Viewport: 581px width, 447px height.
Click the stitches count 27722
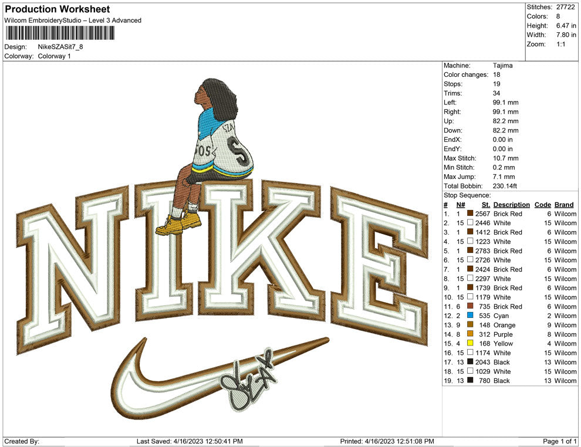click(x=565, y=7)
